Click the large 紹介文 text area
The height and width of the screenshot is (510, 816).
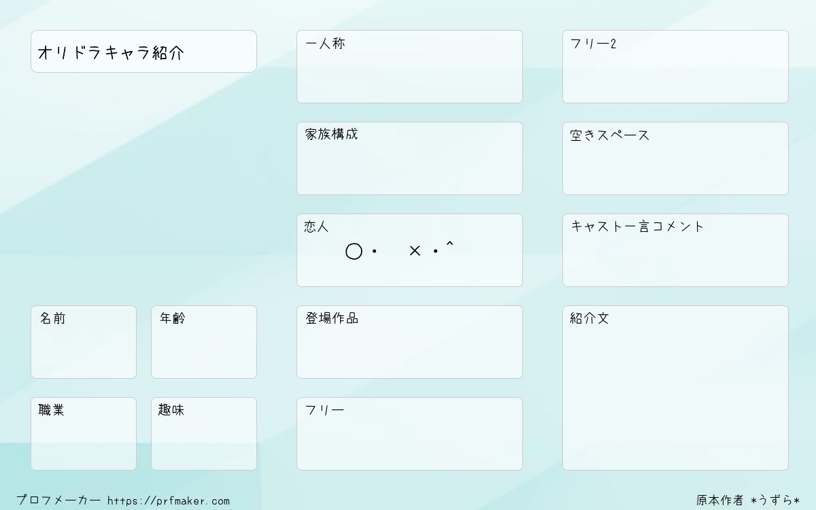(x=675, y=388)
